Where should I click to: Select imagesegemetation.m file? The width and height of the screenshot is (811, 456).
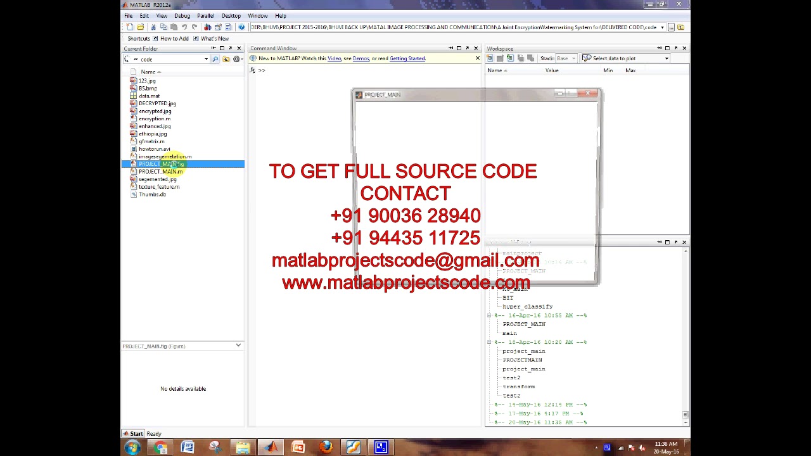coord(165,156)
